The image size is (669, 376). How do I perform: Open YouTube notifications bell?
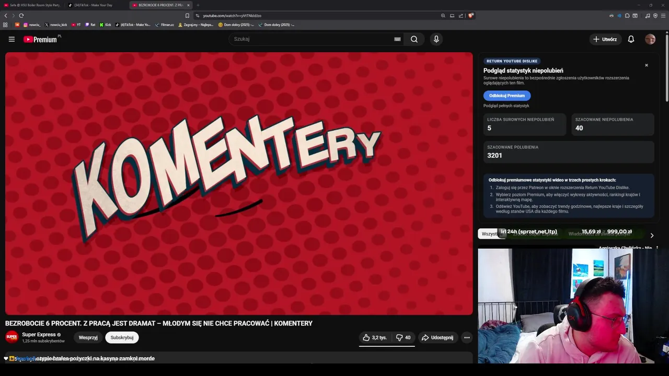tap(631, 39)
